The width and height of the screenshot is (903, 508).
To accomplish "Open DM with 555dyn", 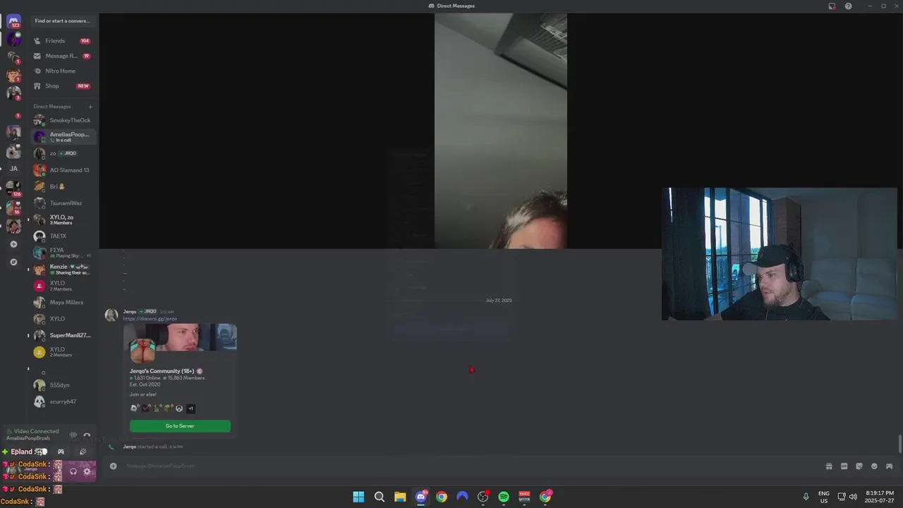I will point(63,385).
